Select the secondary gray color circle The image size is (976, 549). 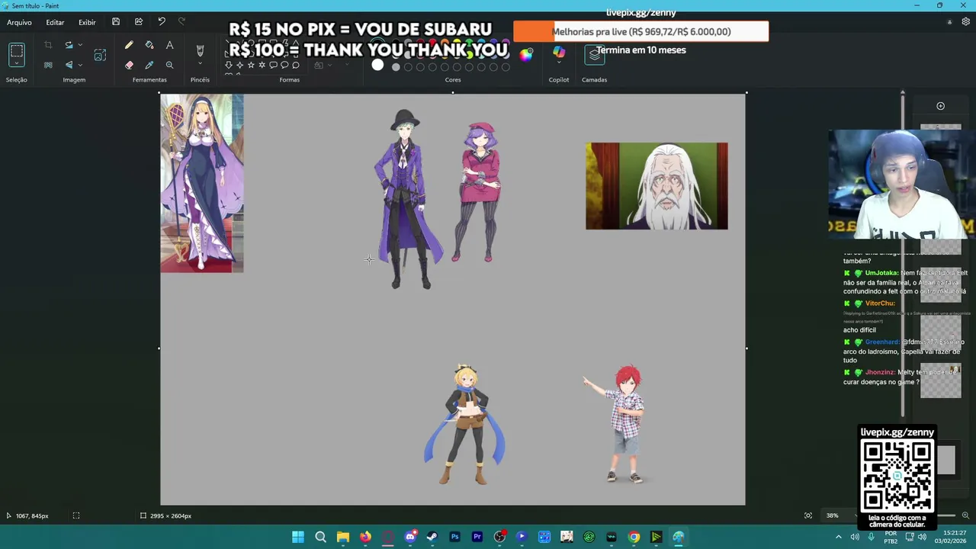pyautogui.click(x=396, y=67)
